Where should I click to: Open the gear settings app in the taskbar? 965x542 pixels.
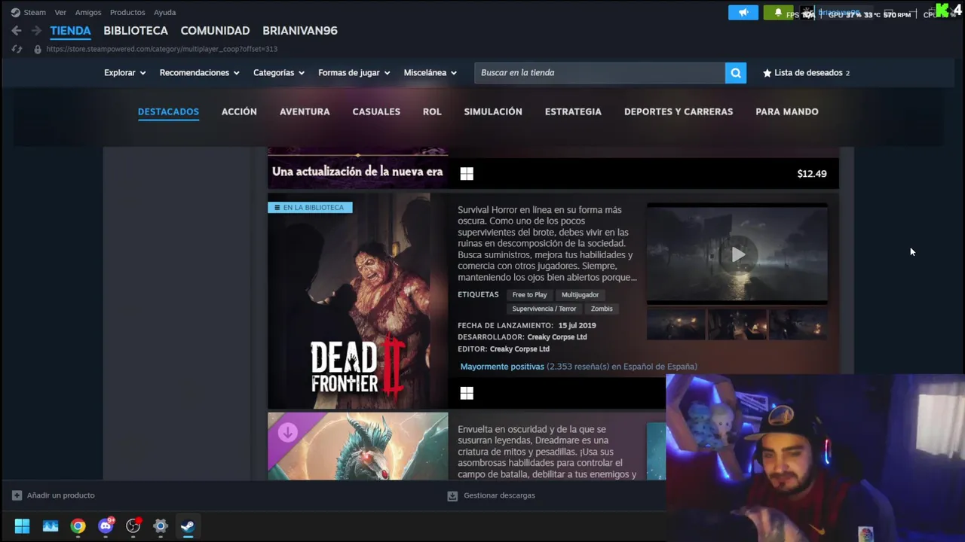(x=161, y=525)
